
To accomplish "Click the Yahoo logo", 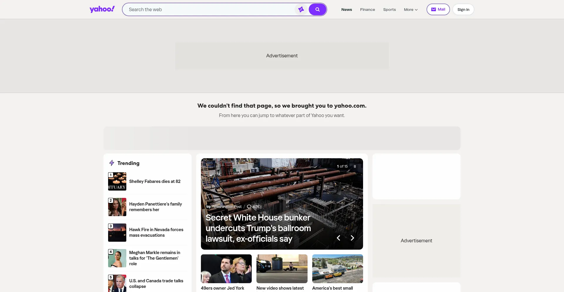I will point(102,9).
